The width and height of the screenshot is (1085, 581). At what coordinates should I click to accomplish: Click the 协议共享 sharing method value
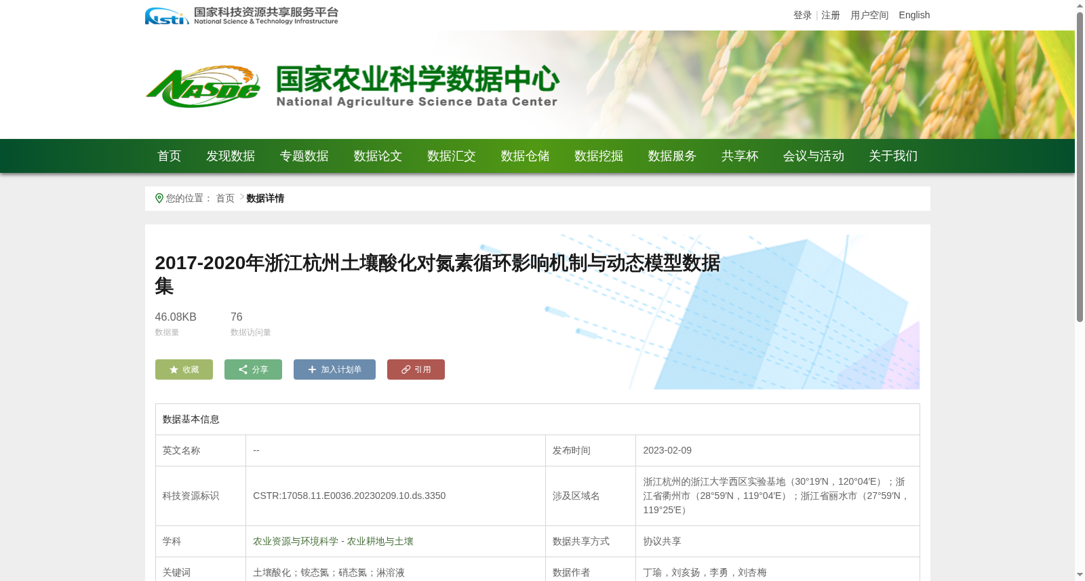(x=662, y=542)
